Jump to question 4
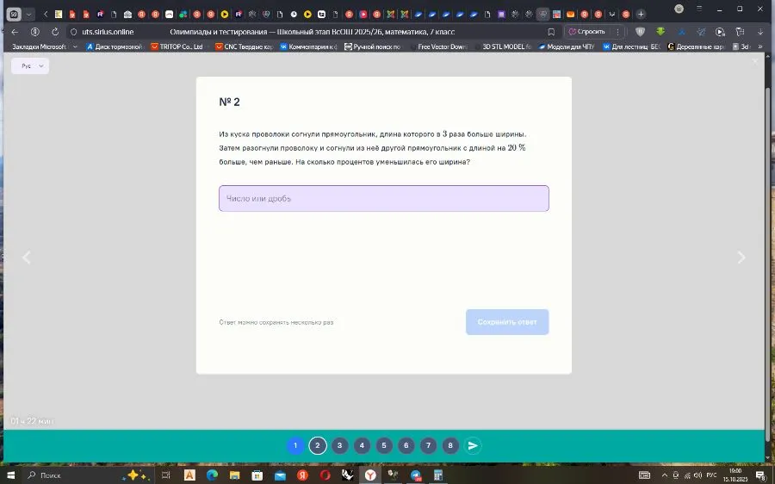 click(x=362, y=445)
